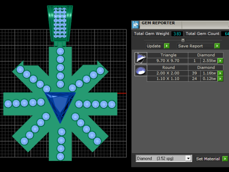Click the Round gem shape thumbnail
229x172 pixels.
(141, 70)
